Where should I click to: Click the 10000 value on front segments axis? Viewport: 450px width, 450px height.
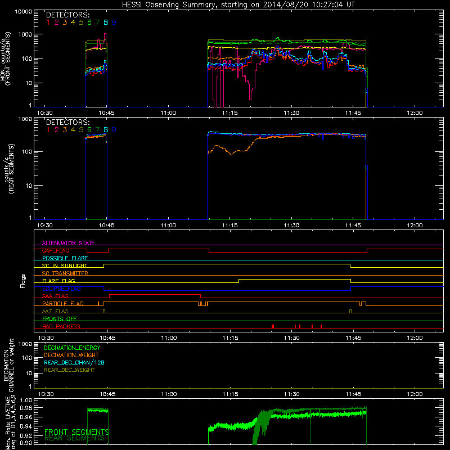pos(24,12)
